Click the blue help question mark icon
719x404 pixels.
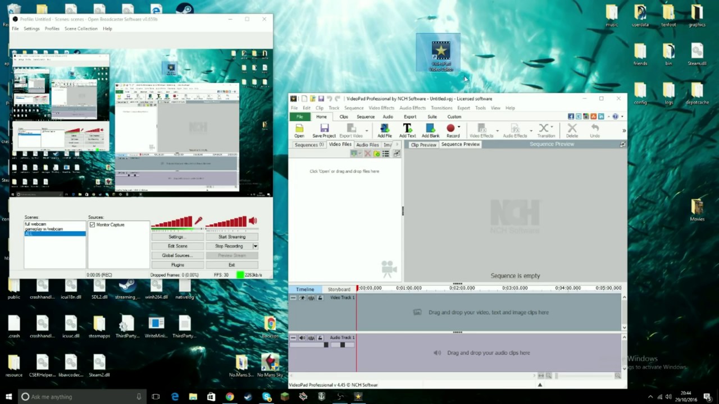click(x=615, y=117)
